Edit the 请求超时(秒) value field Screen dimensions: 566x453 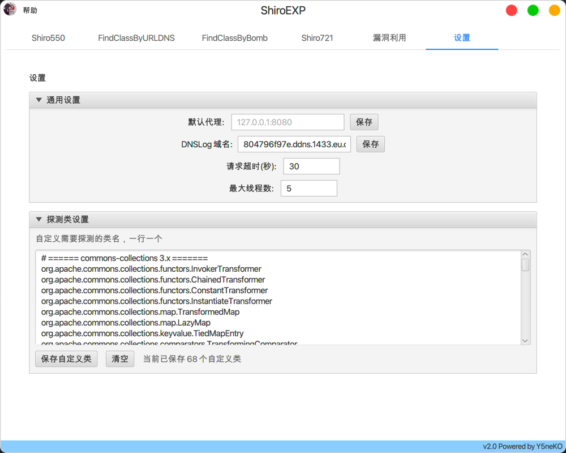(x=311, y=166)
